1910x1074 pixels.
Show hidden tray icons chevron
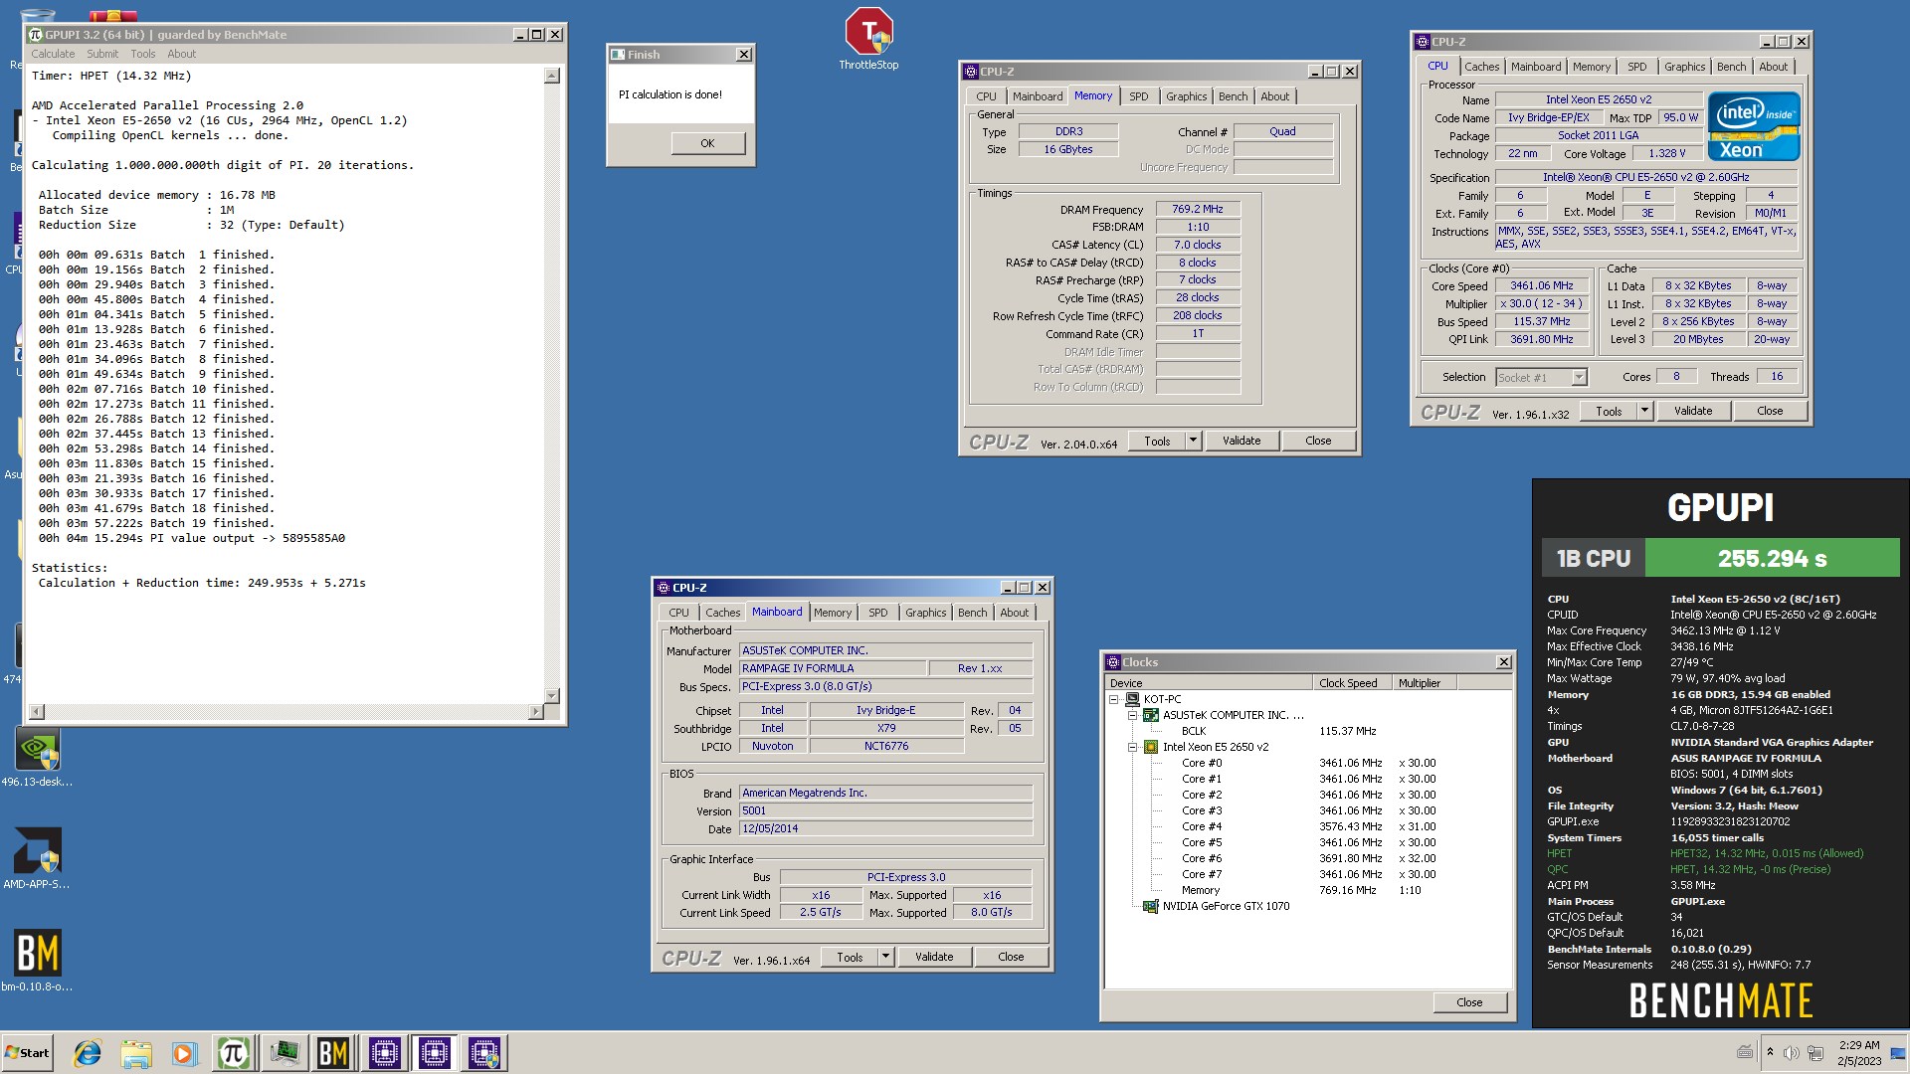[1770, 1052]
